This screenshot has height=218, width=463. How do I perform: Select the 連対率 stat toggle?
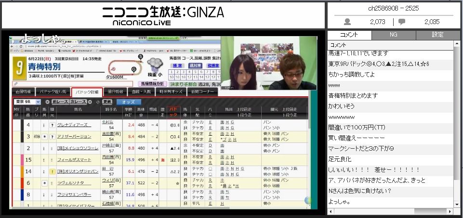[x=195, y=65]
